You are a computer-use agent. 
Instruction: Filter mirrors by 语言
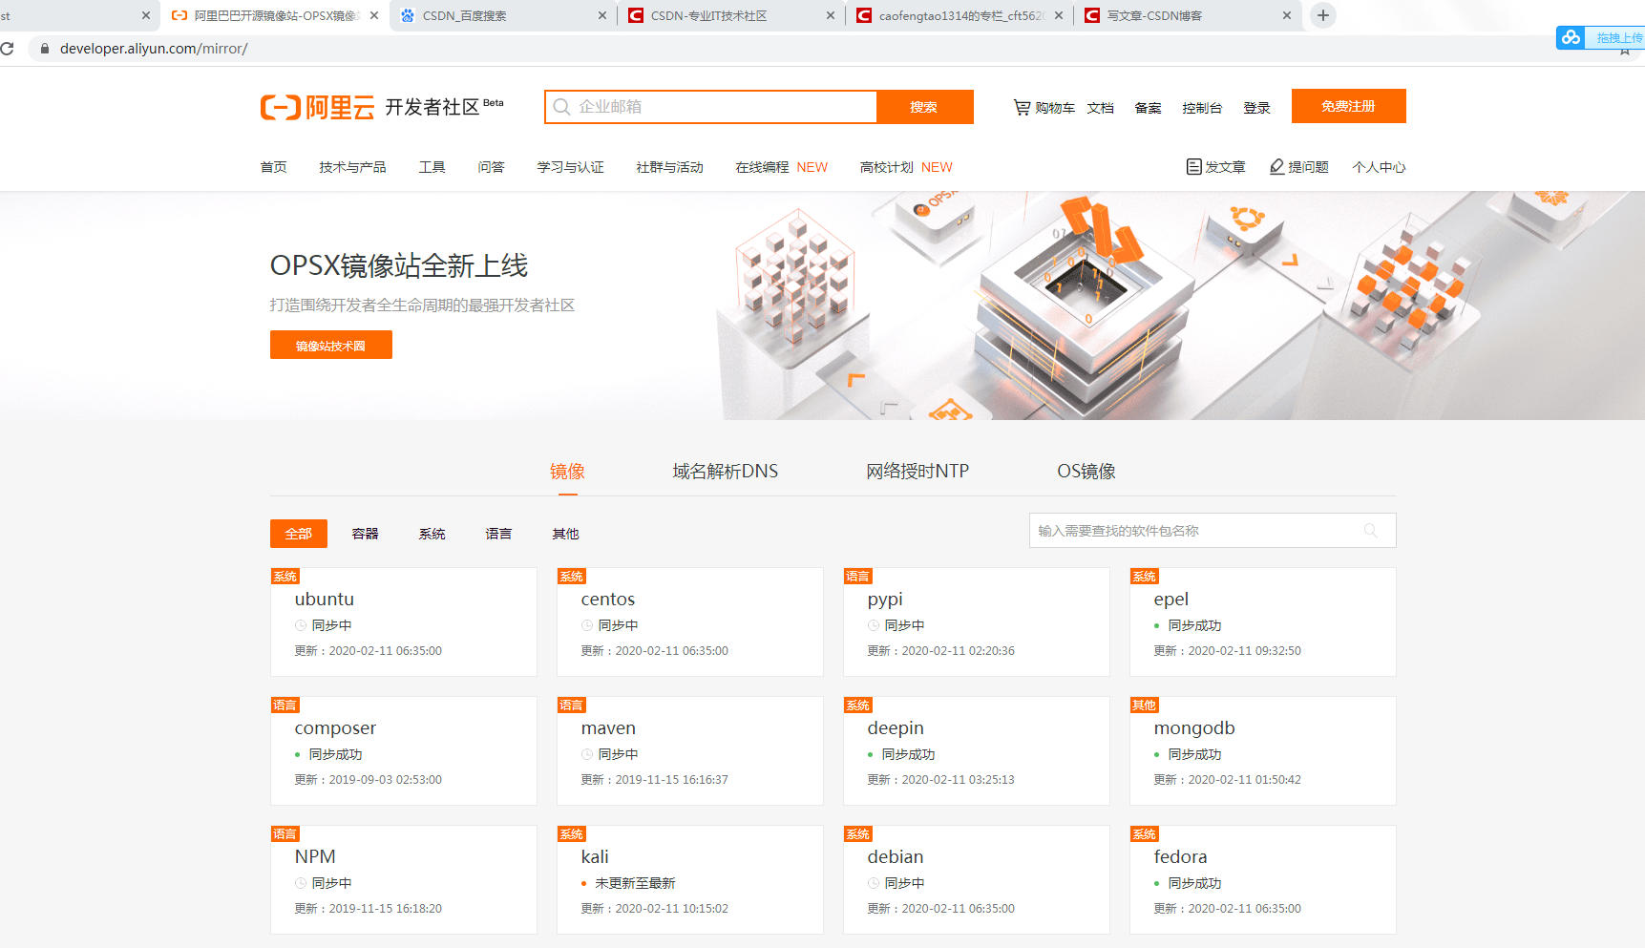498,534
